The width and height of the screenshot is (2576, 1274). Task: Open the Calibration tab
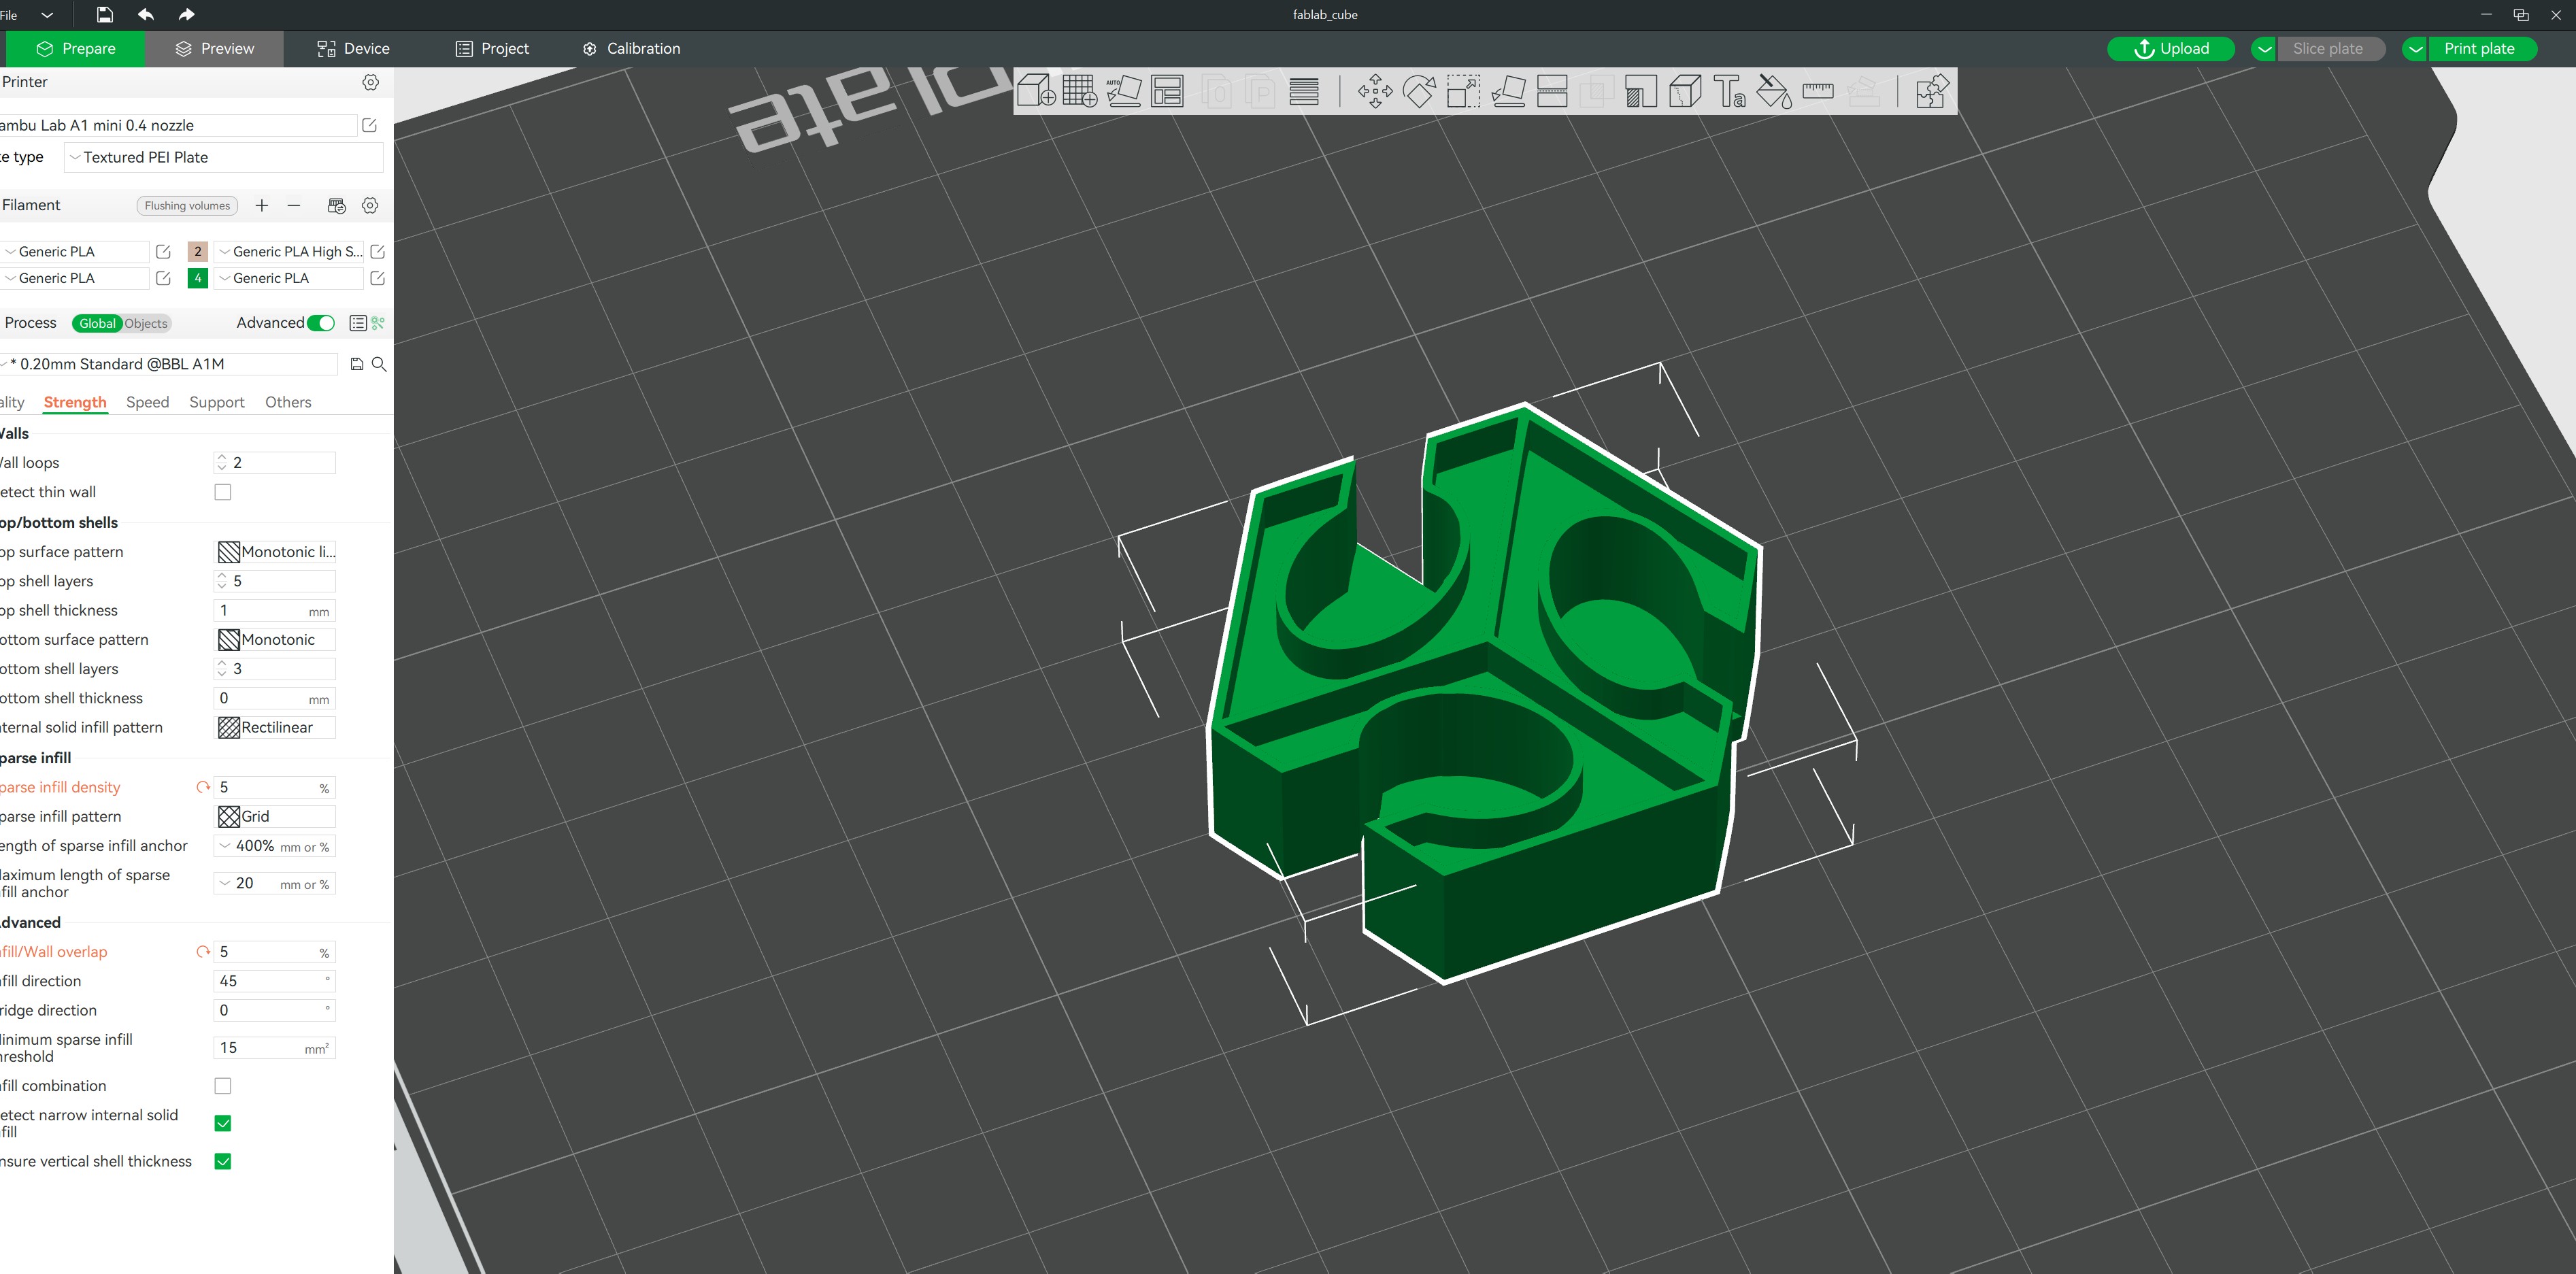coord(631,49)
